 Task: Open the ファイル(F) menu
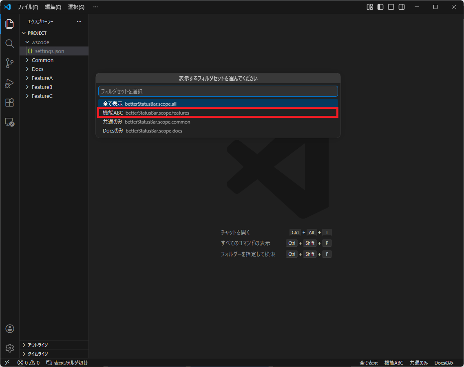tap(28, 7)
